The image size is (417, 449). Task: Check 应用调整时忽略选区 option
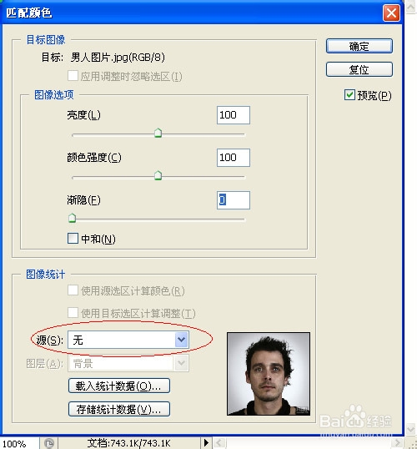[x=73, y=76]
